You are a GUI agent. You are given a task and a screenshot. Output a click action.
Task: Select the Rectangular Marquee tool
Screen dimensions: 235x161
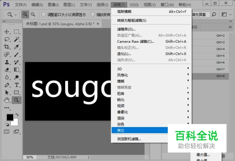tap(17, 32)
